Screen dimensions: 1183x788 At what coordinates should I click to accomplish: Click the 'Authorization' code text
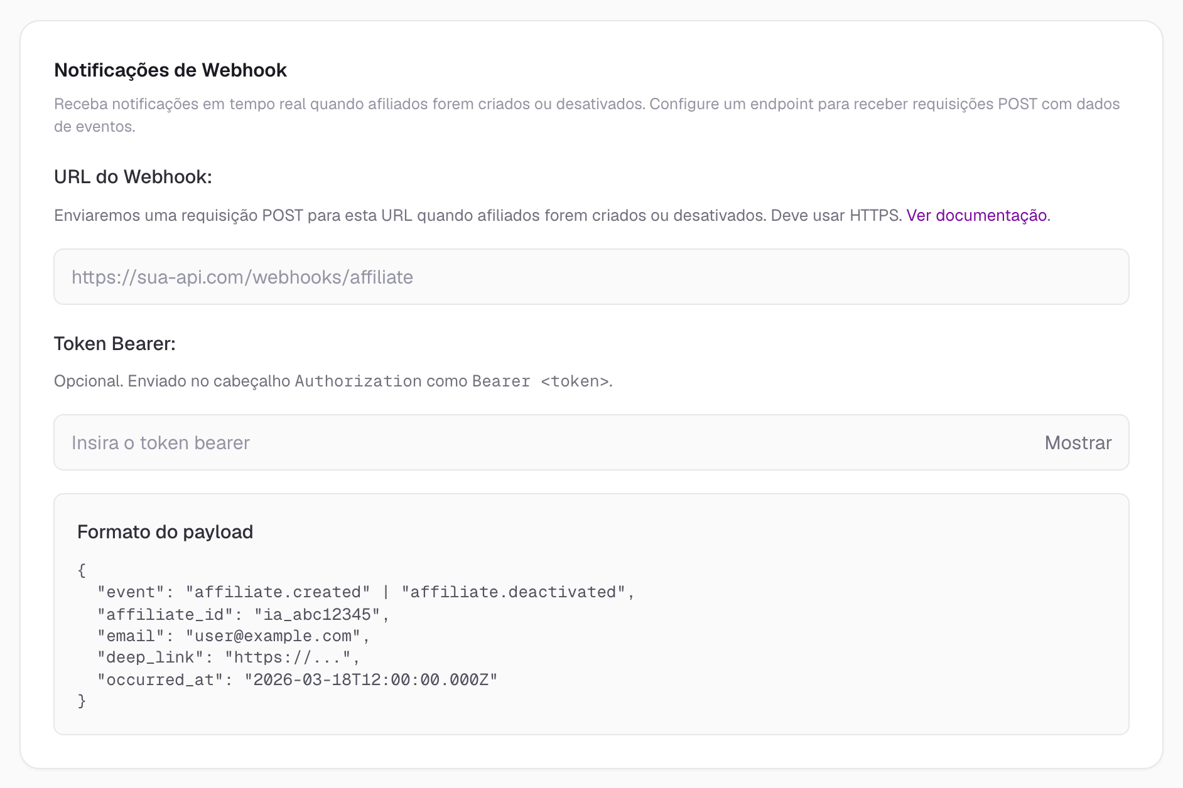click(x=358, y=381)
